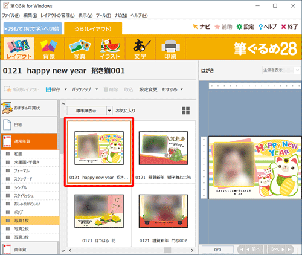Open the 写真 (Photo) tool

80,49
